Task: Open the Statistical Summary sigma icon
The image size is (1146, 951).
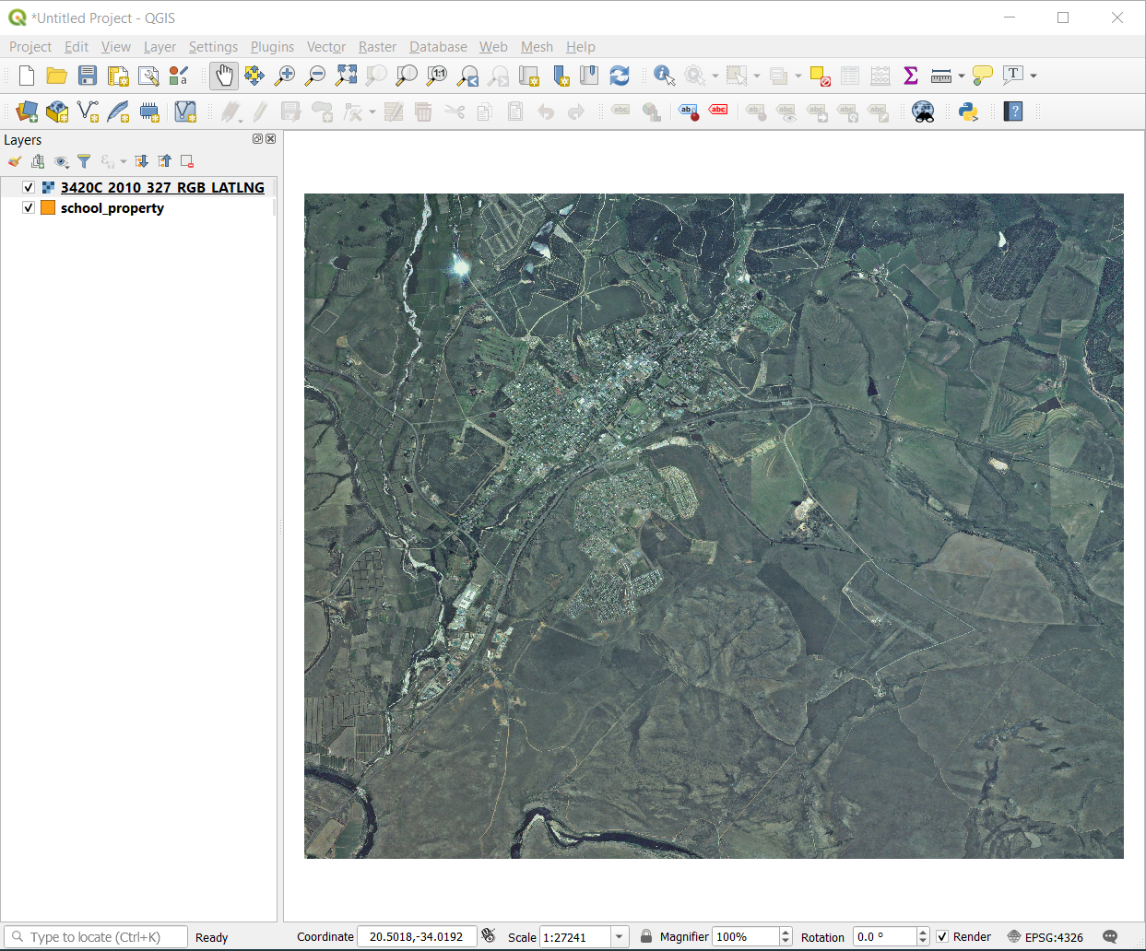Action: [911, 76]
